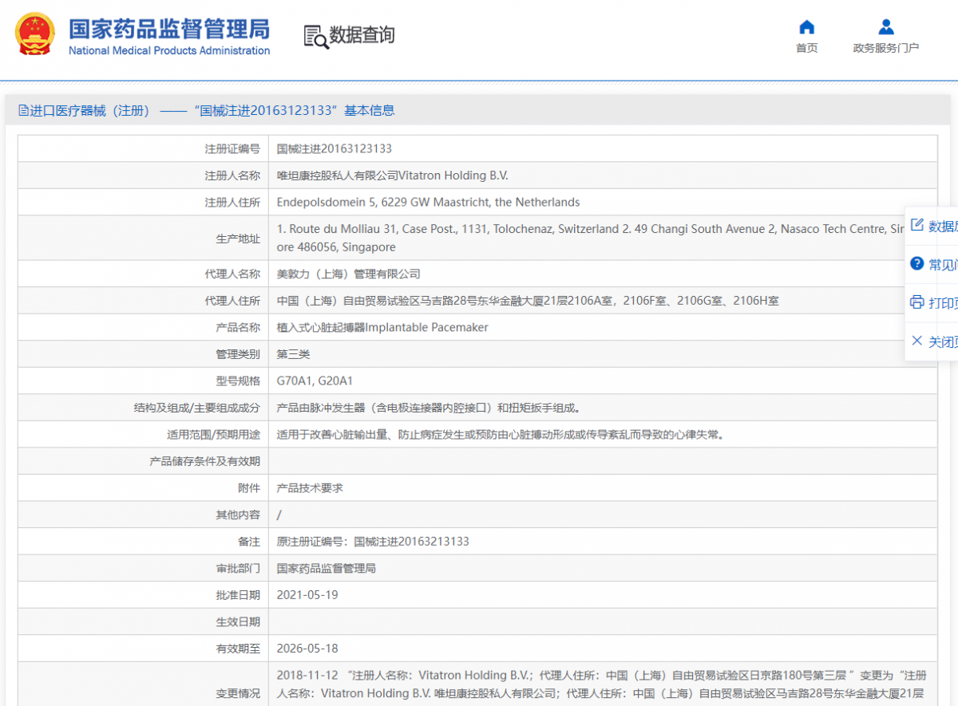Click the 审批部门 value 国家药品监督管理局
The width and height of the screenshot is (958, 706).
tap(326, 568)
